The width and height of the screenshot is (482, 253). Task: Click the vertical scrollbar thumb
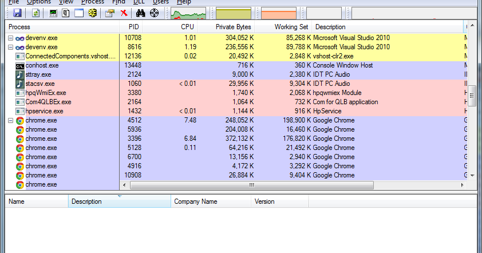coord(472,96)
